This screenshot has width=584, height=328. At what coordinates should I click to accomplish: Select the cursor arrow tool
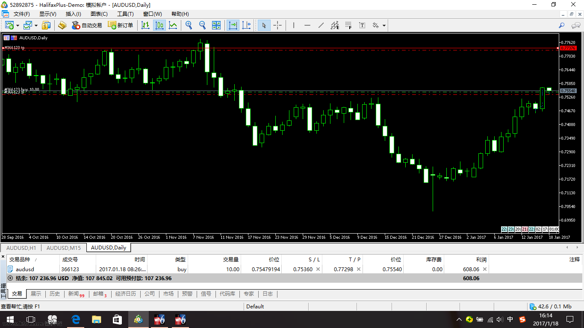click(264, 25)
